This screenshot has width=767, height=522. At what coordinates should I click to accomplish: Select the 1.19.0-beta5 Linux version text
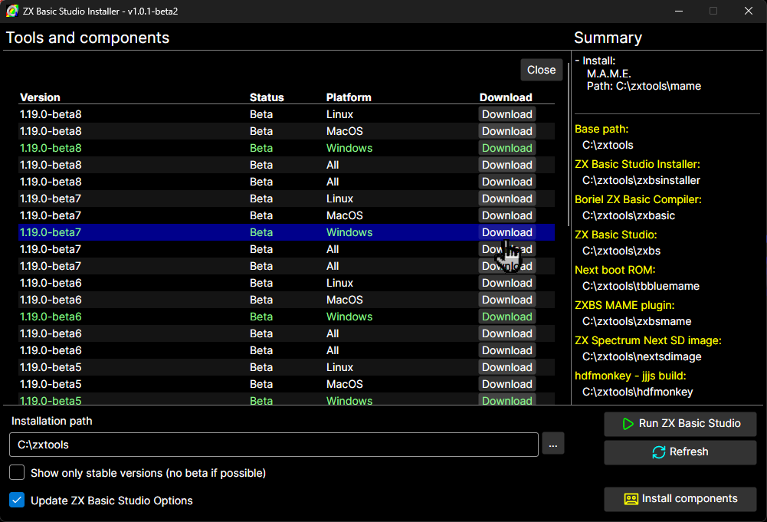click(51, 367)
